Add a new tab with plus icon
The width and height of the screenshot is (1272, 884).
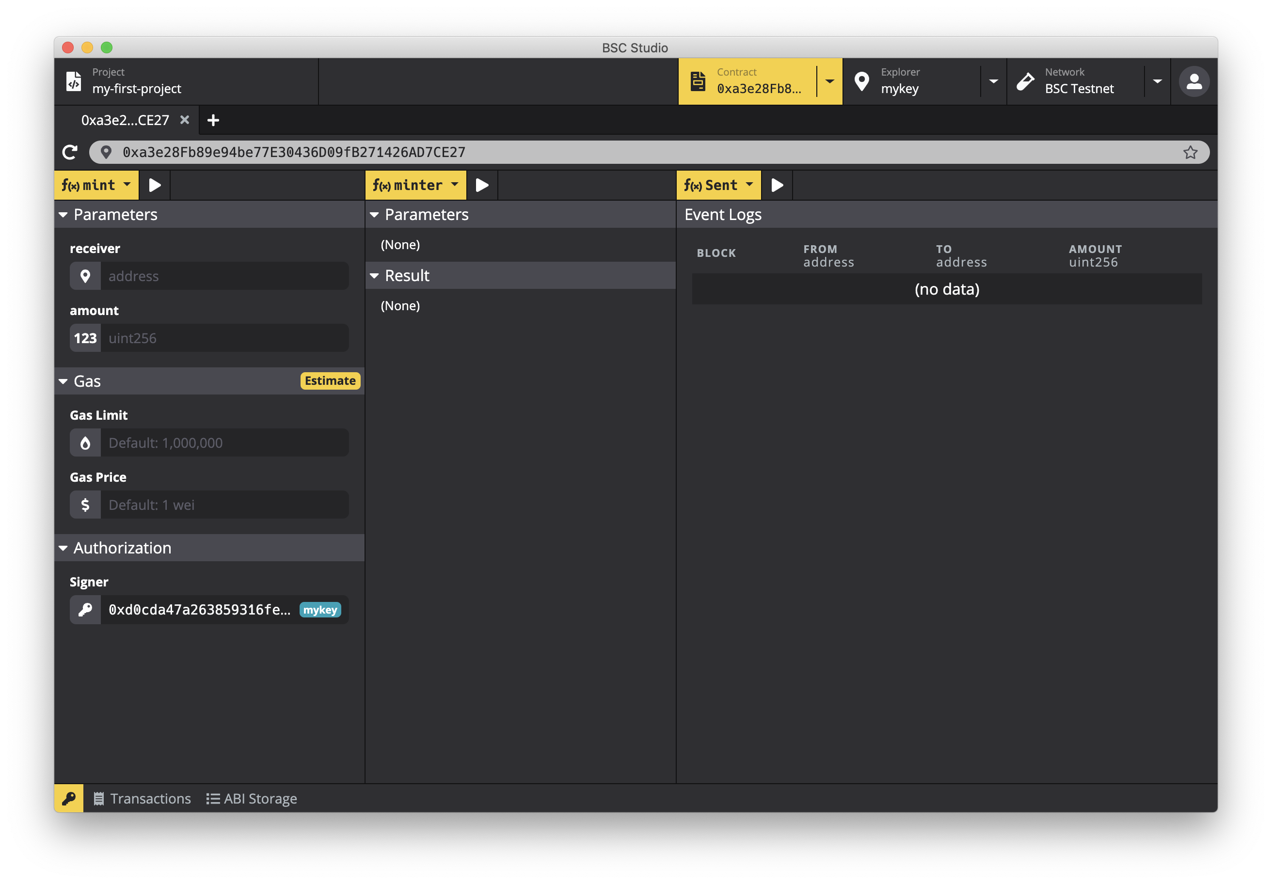[213, 120]
